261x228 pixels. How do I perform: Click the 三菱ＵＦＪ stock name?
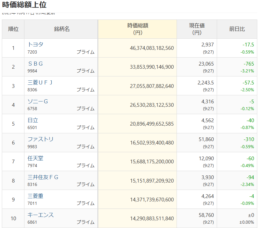click(40, 83)
